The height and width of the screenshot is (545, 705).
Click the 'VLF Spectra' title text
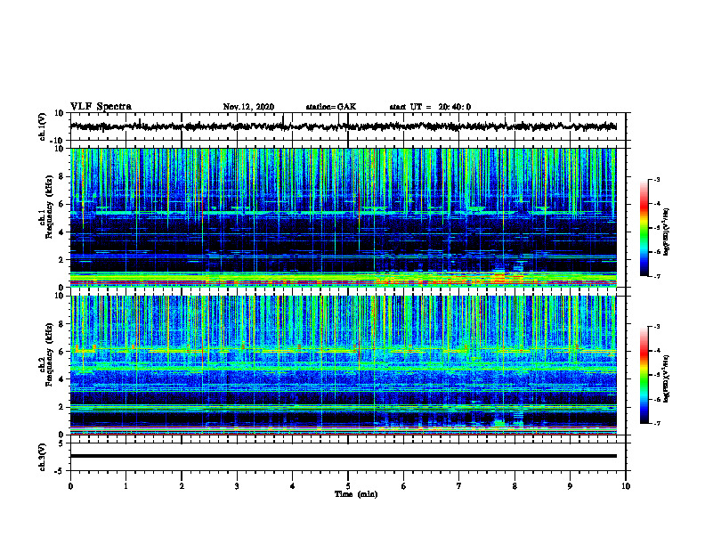[101, 107]
